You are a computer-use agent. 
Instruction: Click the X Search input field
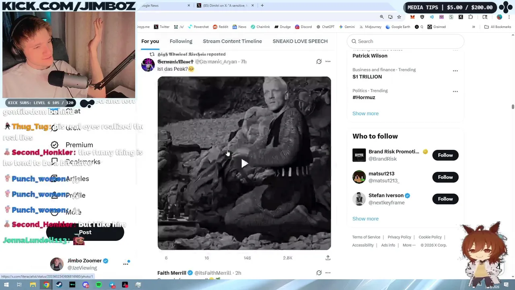tap(406, 41)
